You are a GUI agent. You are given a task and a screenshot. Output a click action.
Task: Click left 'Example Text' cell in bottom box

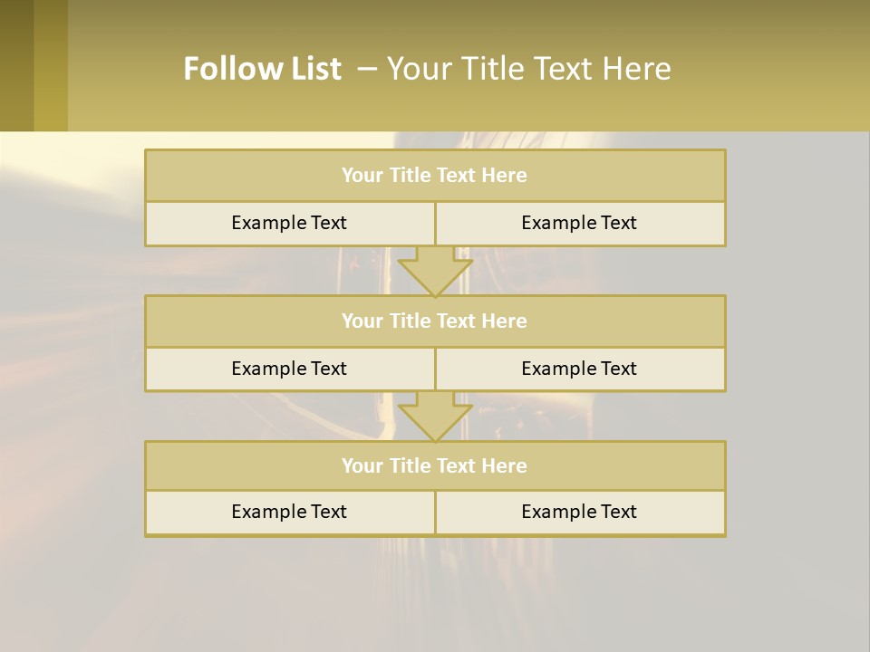click(x=289, y=513)
